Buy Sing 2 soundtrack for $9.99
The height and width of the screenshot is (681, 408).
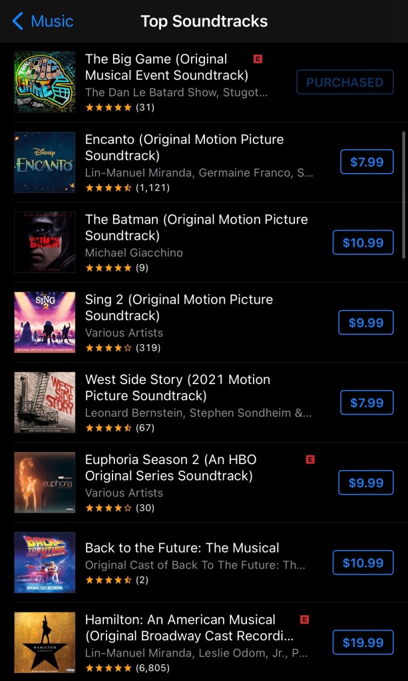coord(366,322)
